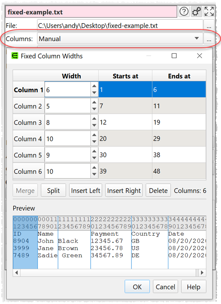Click the Ends at cell showing 29
This screenshot has width=221, height=304.
[179, 138]
